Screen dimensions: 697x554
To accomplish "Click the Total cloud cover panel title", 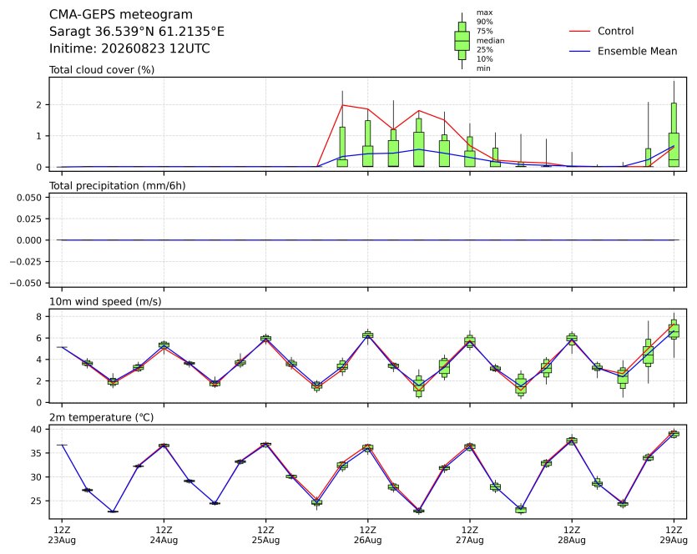I will 102,70.
